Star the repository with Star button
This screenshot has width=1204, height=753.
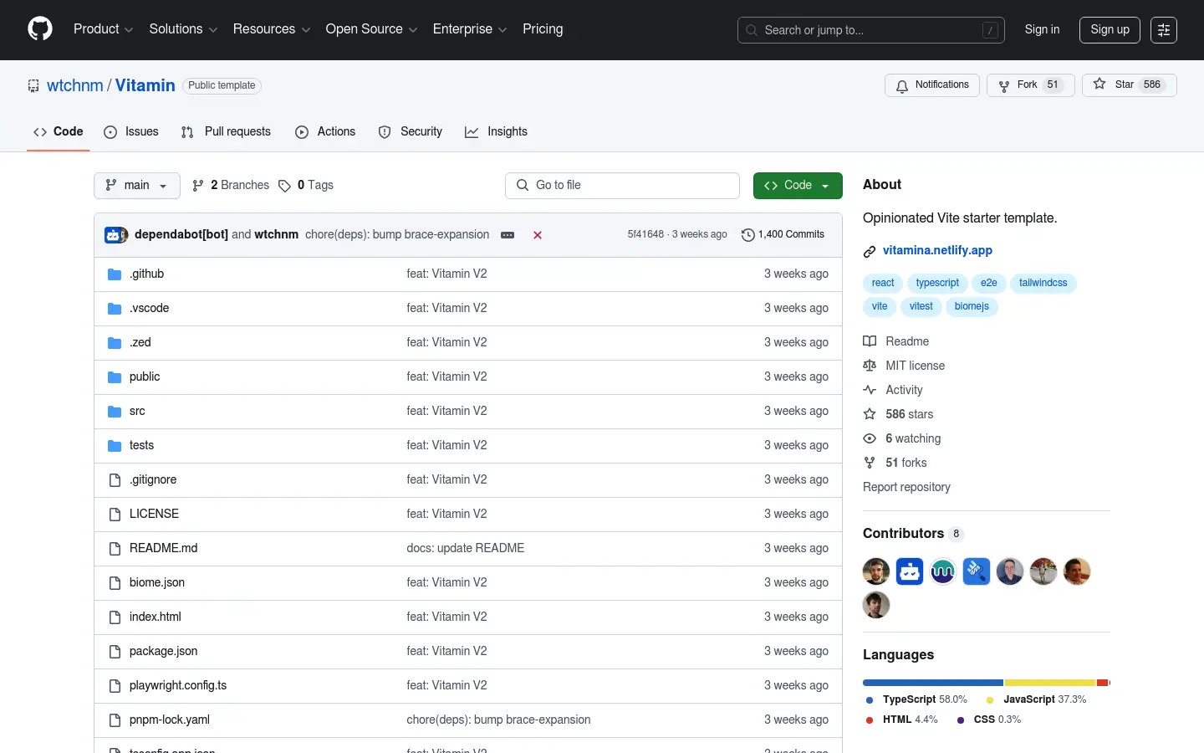[1130, 85]
